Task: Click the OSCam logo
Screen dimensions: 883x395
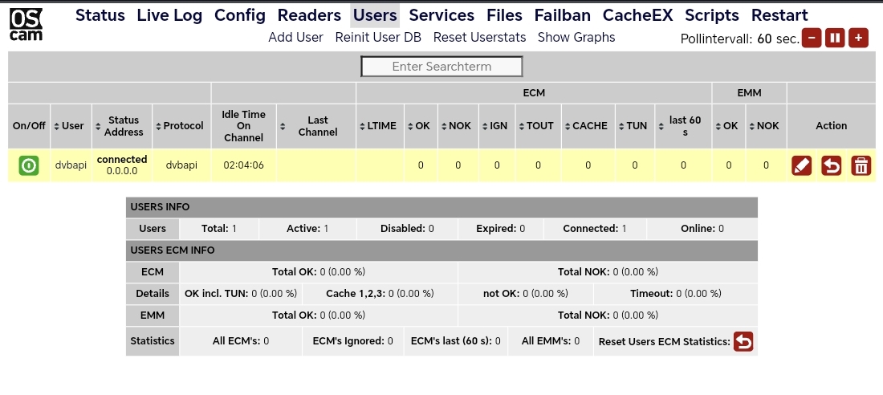Action: (26, 26)
